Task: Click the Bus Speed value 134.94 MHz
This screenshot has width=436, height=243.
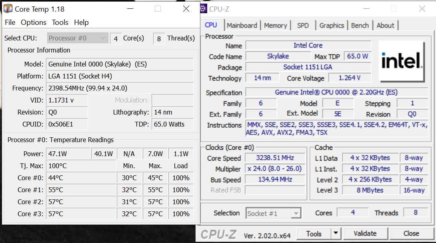Action: [275, 179]
